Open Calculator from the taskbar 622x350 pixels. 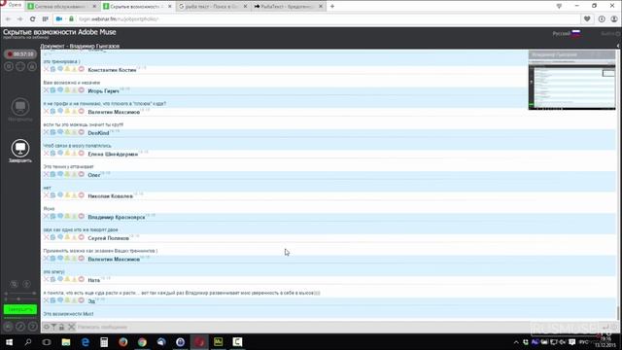[104, 341]
